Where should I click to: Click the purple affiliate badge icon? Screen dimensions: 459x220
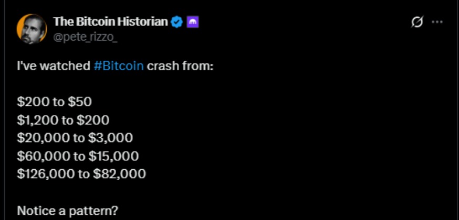coord(193,22)
